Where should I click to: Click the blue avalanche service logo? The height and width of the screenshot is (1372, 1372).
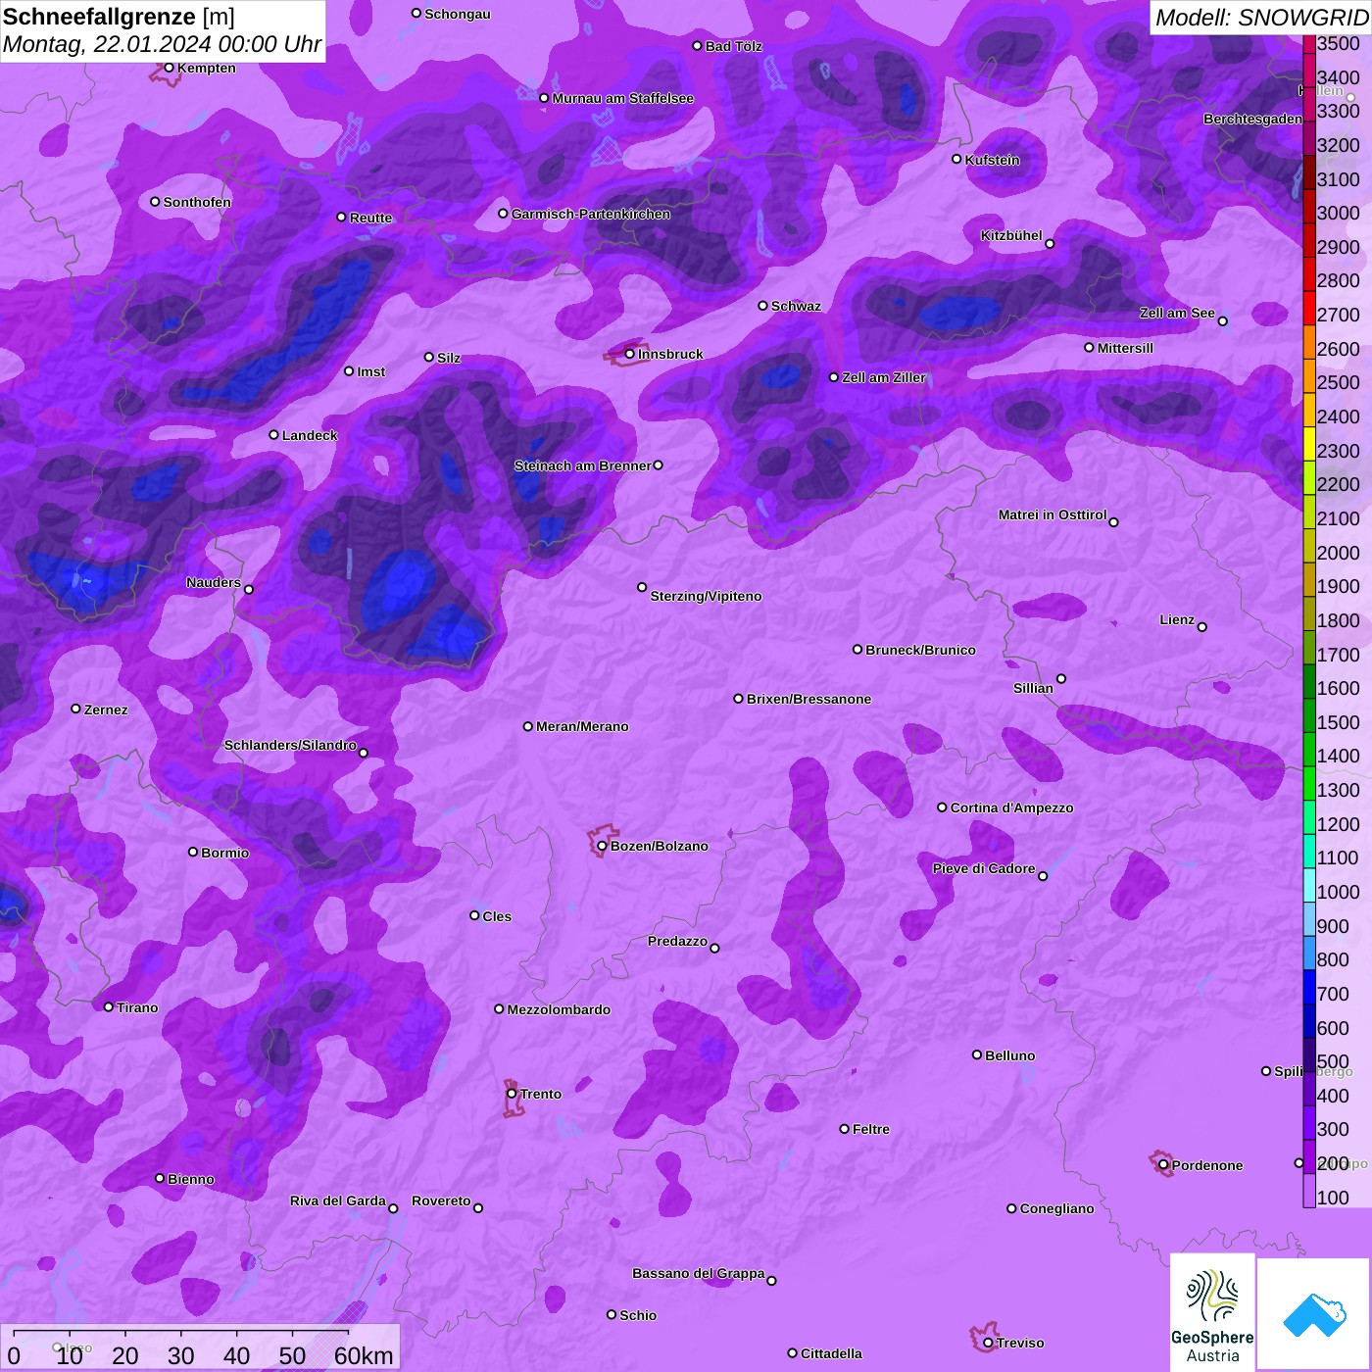(x=1314, y=1314)
